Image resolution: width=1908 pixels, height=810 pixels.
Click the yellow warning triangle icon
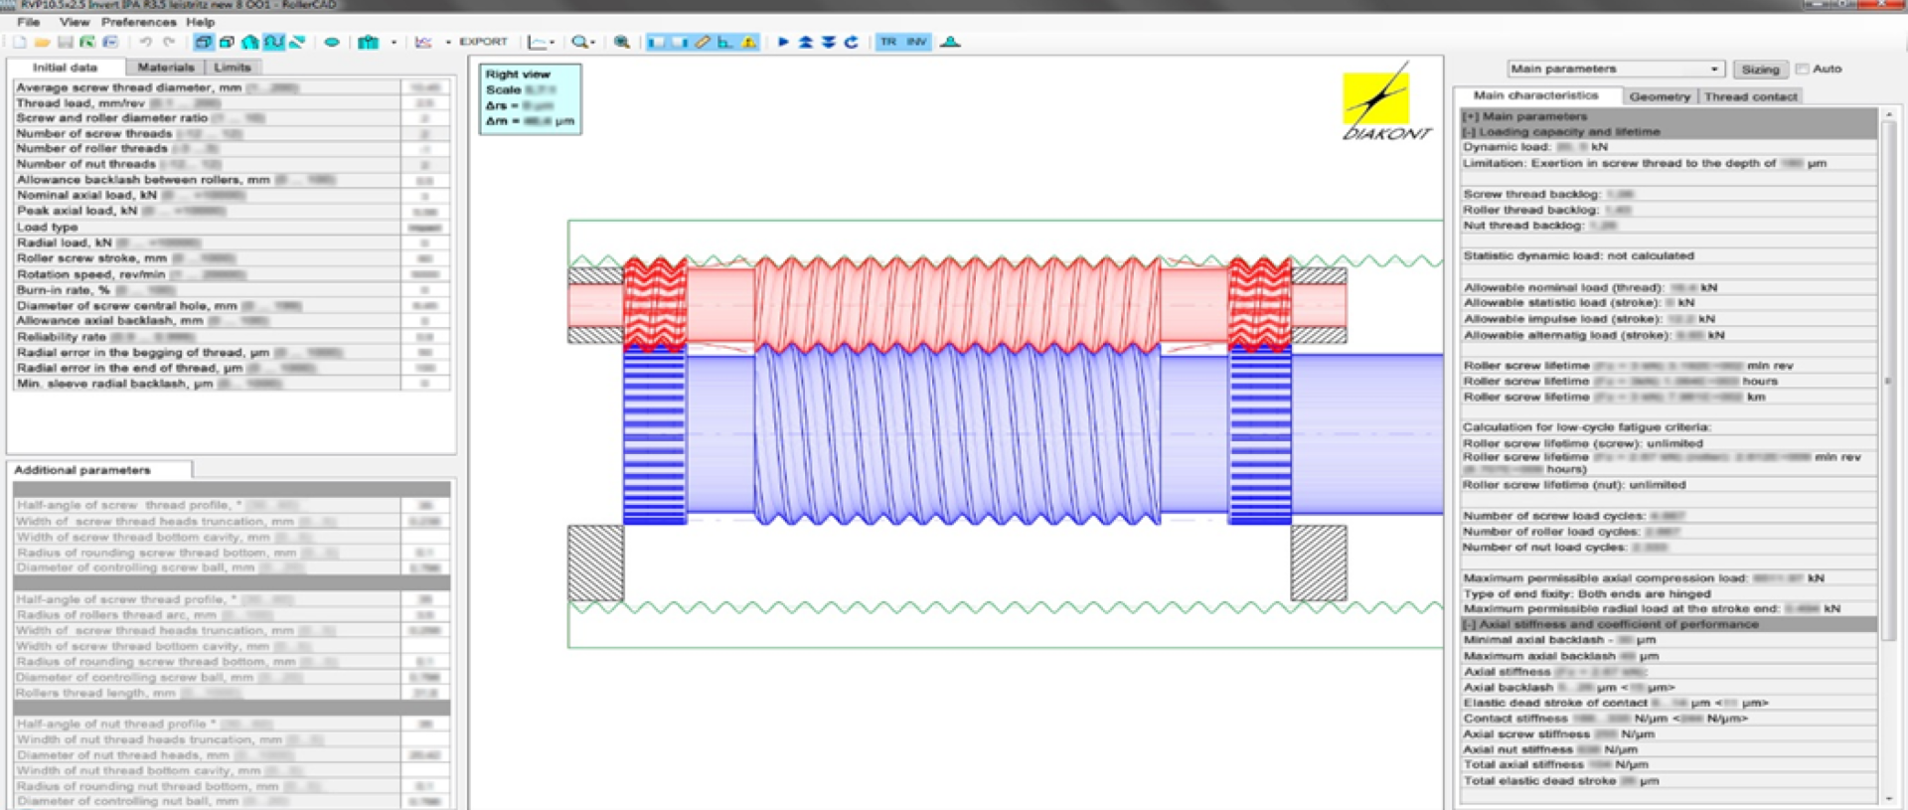click(749, 42)
